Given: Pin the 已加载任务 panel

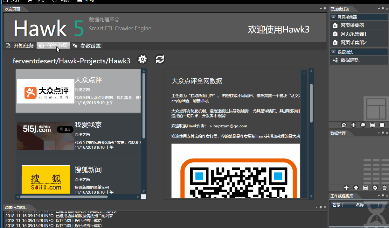Looking at the screenshot, I should click(x=383, y=9).
